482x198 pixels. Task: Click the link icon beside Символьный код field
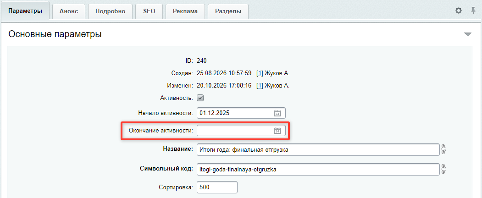(443, 169)
